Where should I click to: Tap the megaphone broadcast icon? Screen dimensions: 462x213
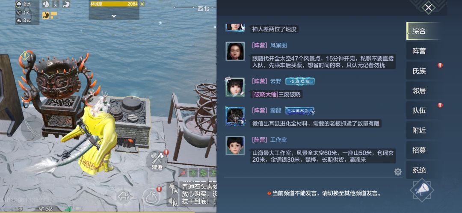tap(422, 190)
